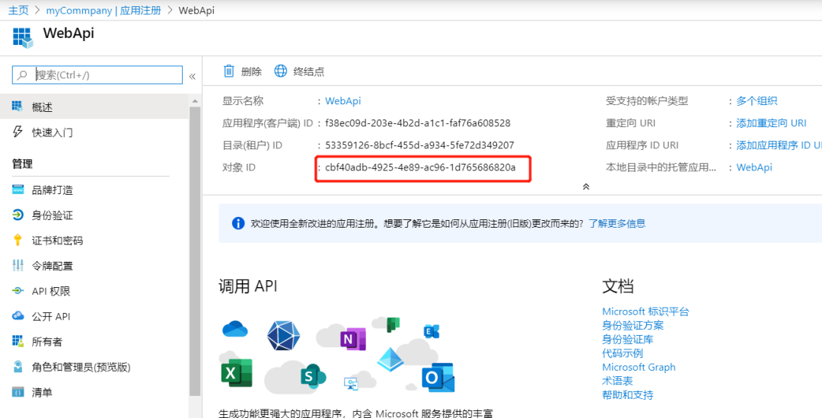Open the WebApi display name link

click(x=342, y=101)
